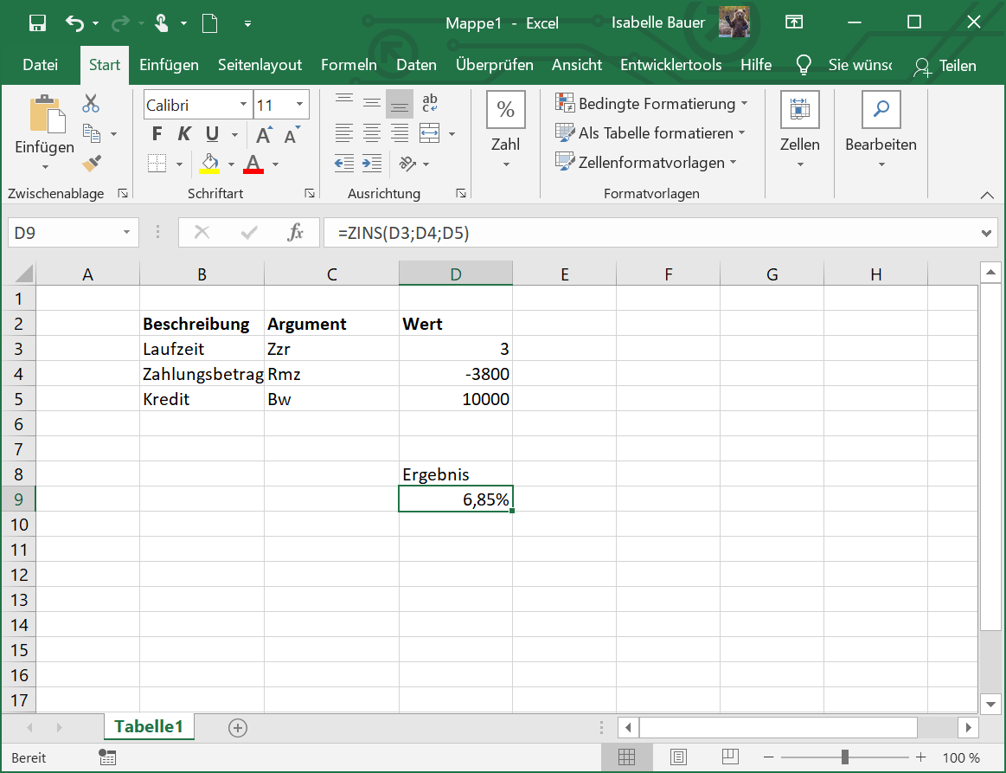Viewport: 1006px width, 773px height.
Task: Toggle italic formatting (K)
Action: pyautogui.click(x=183, y=134)
